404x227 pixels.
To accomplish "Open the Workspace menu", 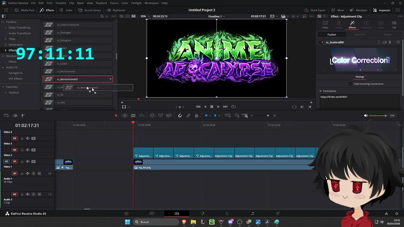I will (x=151, y=3).
